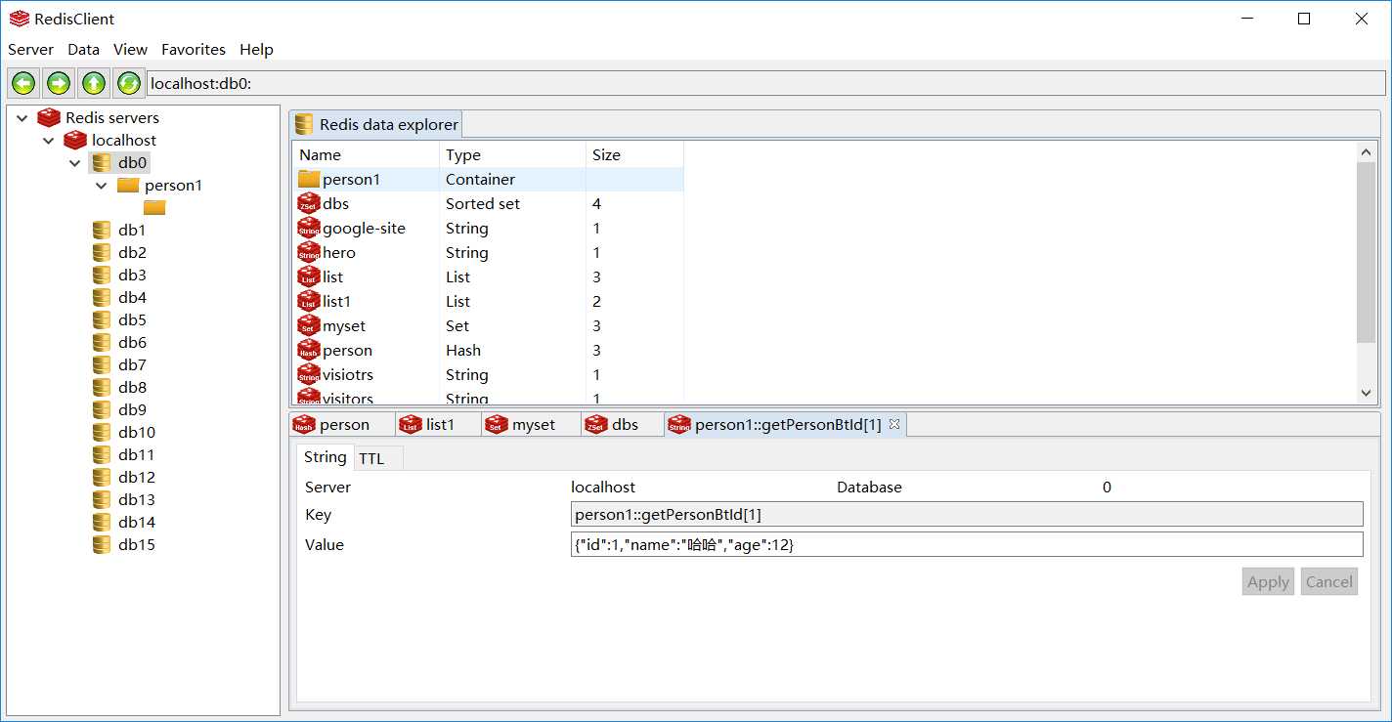This screenshot has height=722, width=1392.
Task: Select the String sub-tab
Action: (x=325, y=456)
